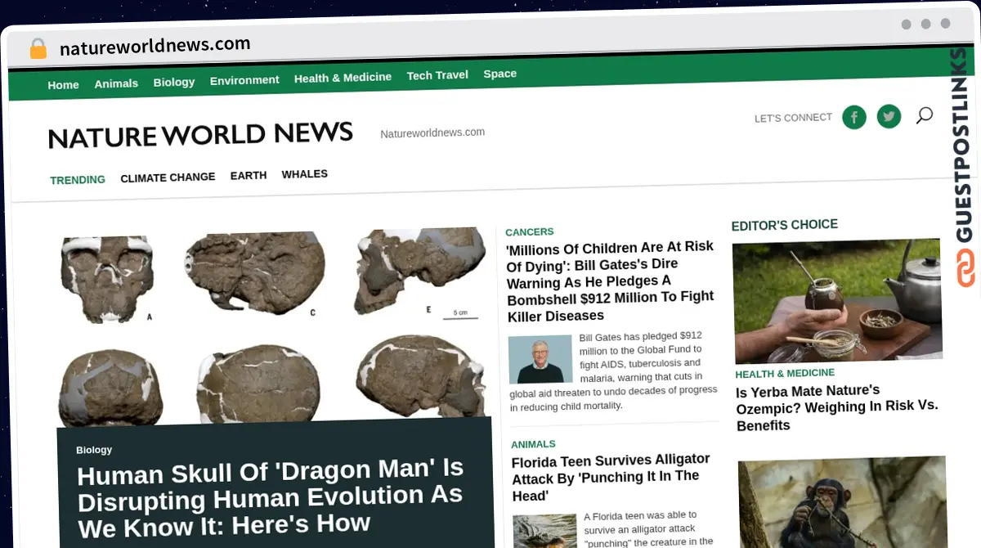Navigate to the Space section
Screen dimensions: 981x548
(x=499, y=74)
